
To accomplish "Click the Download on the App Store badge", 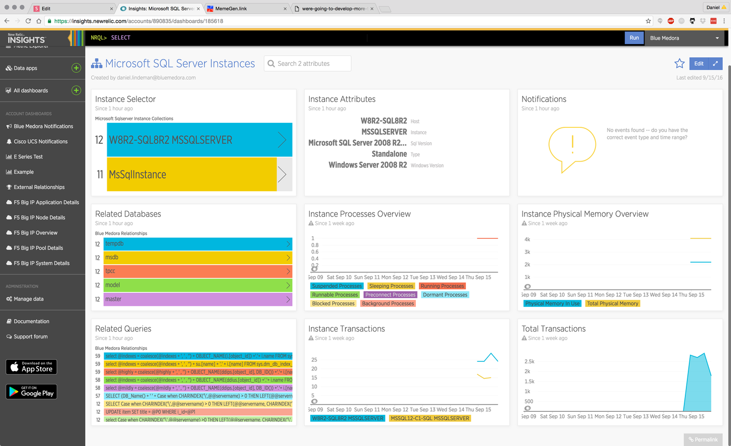I will [31, 367].
